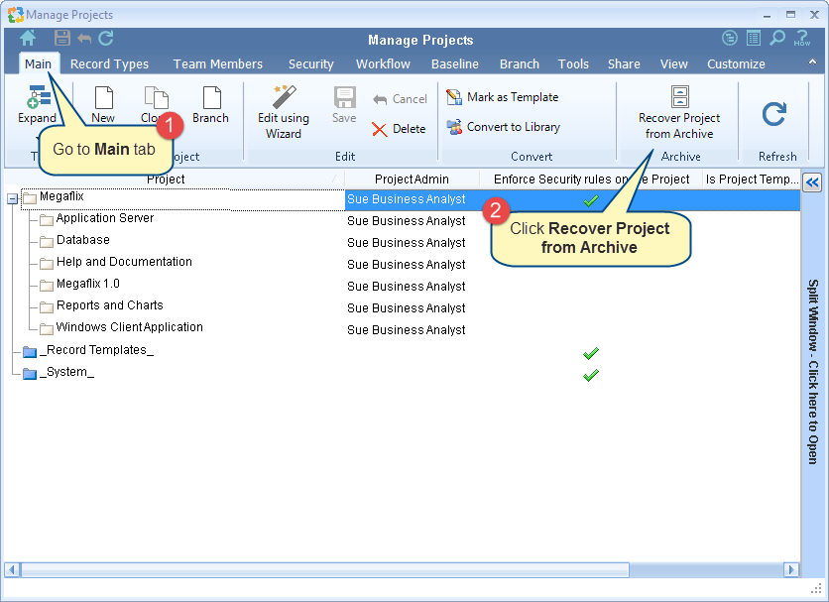Click the horizontal scrollbar thumb
Screen dimensions: 829x602
click(x=324, y=569)
